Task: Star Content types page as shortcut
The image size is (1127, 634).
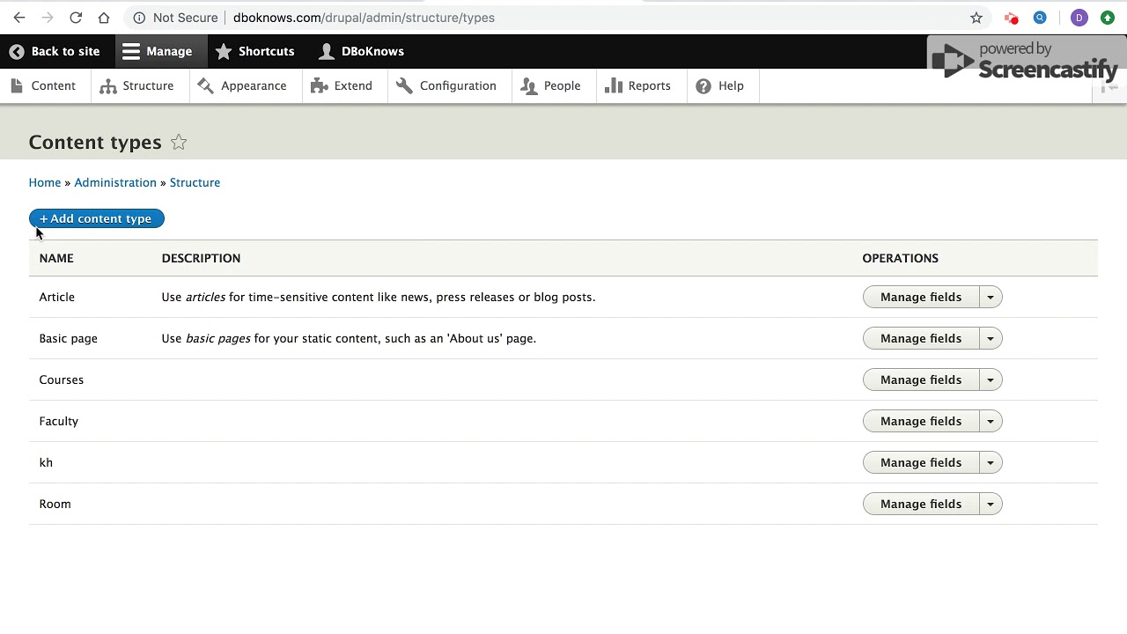Action: (179, 143)
